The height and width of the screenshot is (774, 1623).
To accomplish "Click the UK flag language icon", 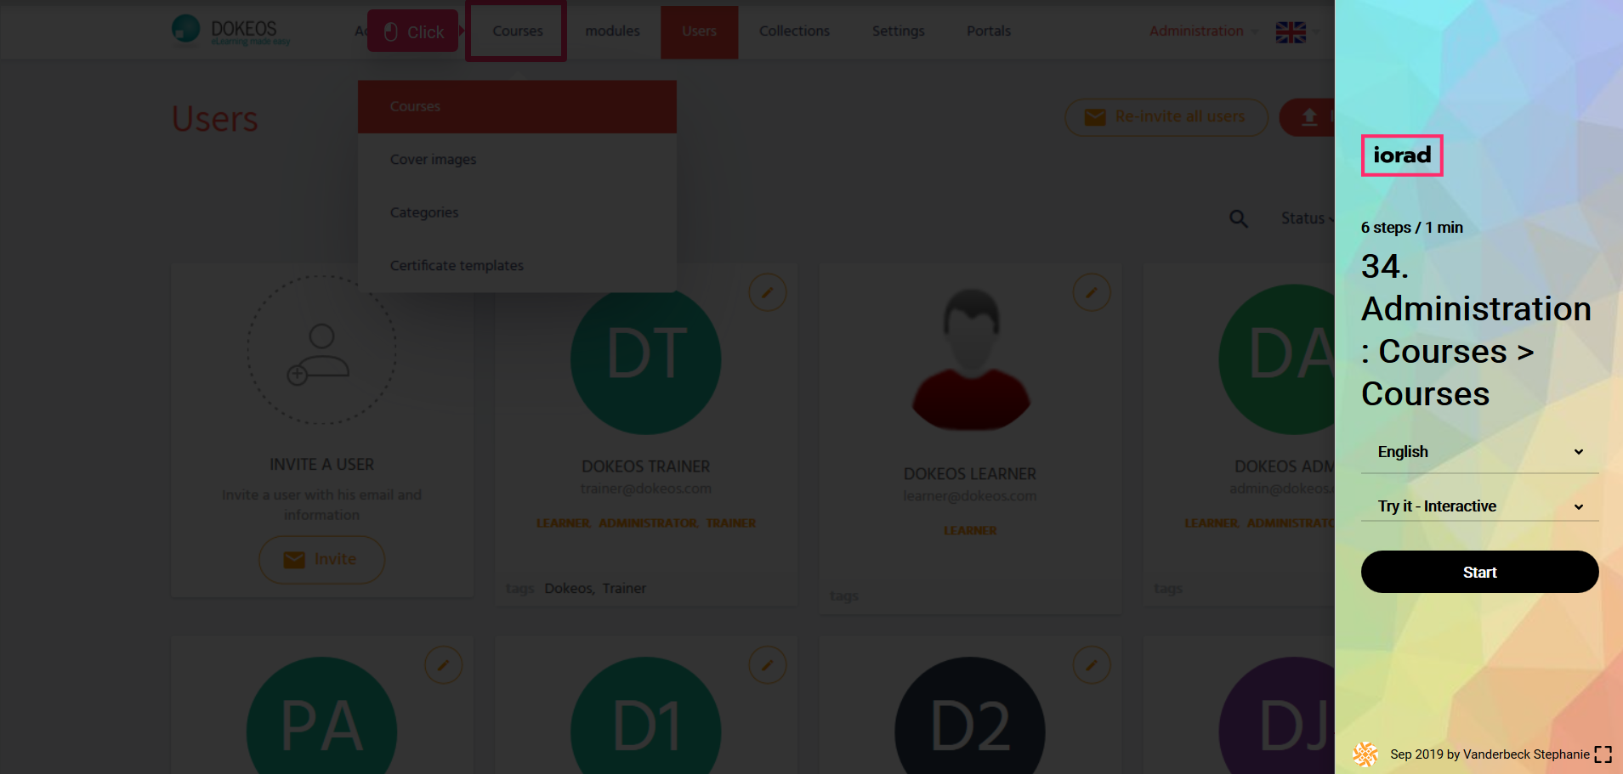I will click(x=1290, y=32).
